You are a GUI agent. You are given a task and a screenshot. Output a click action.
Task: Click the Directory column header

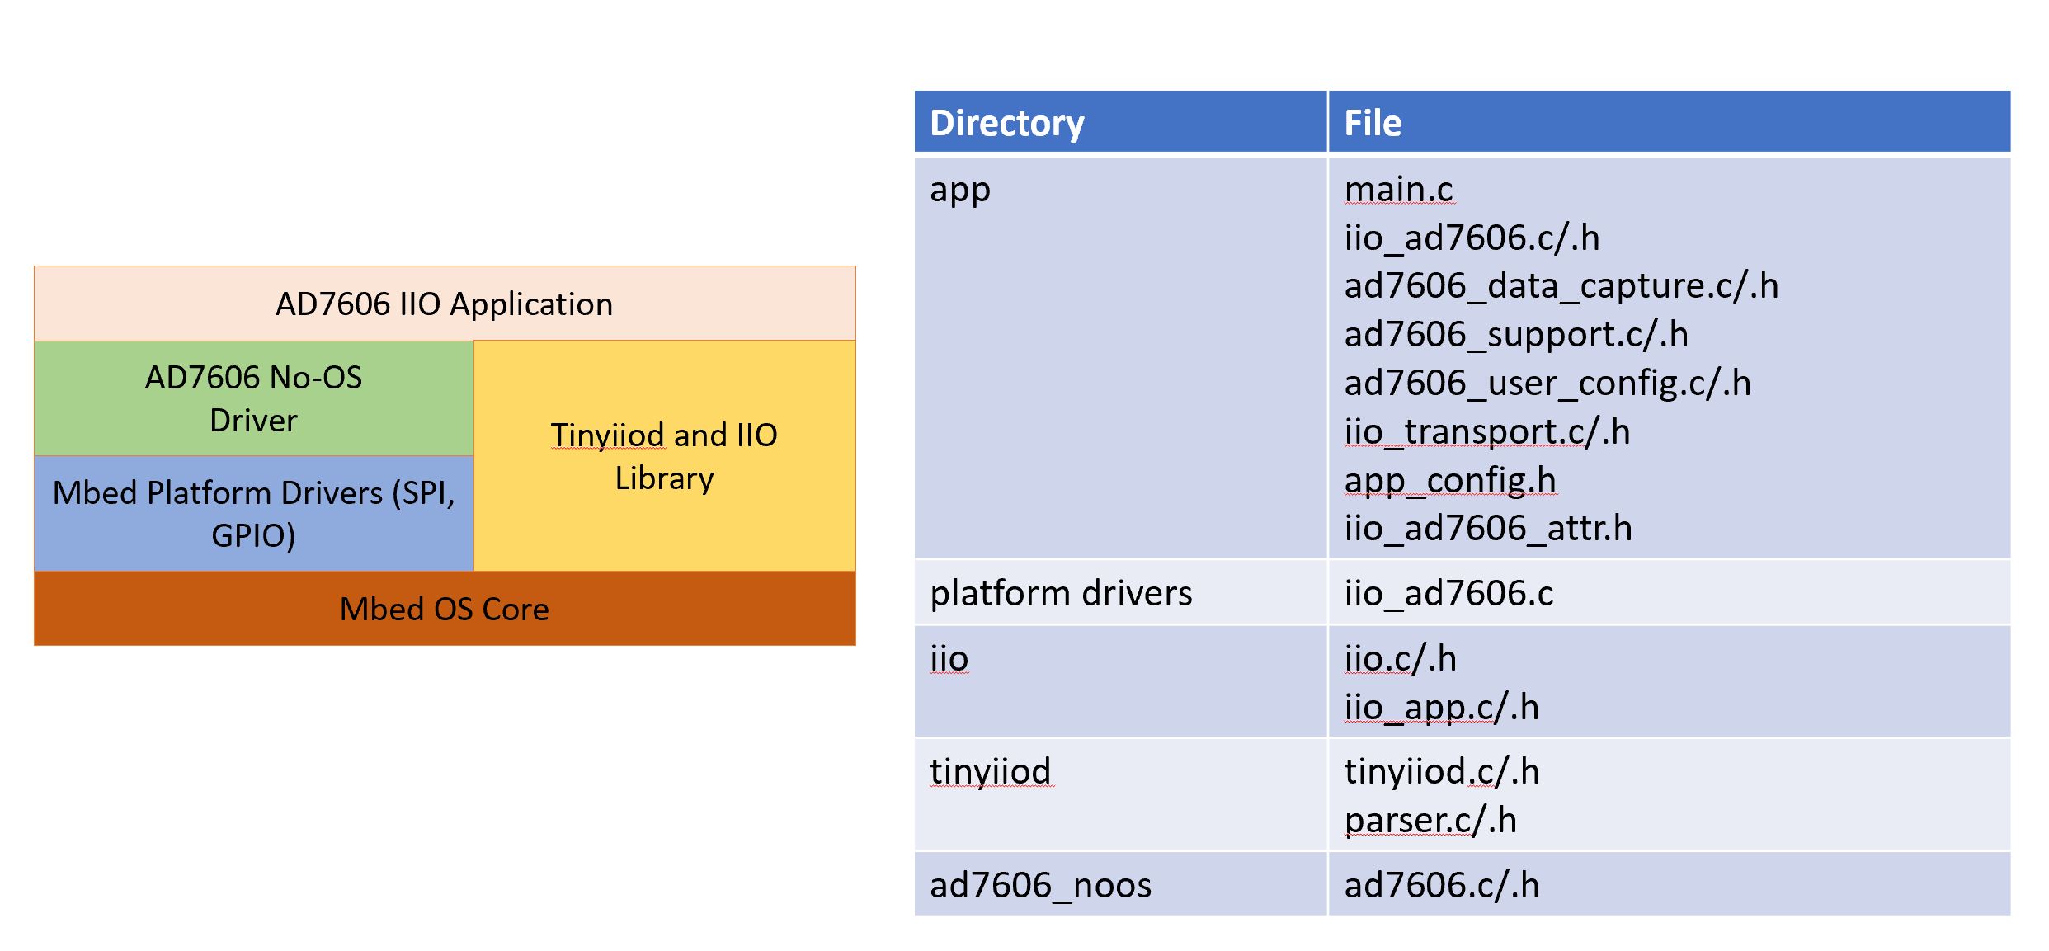pos(1120,122)
